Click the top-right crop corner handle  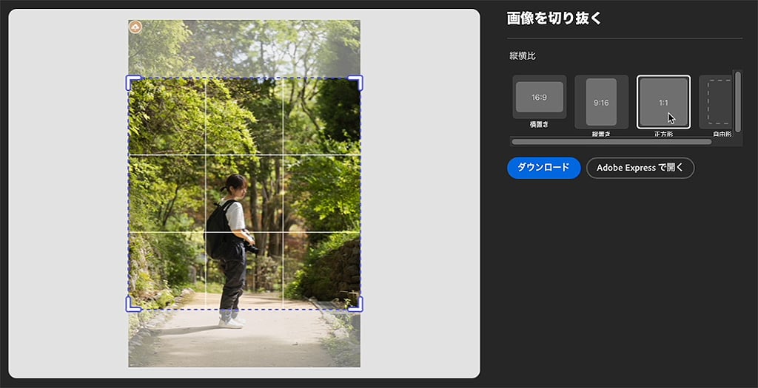356,83
